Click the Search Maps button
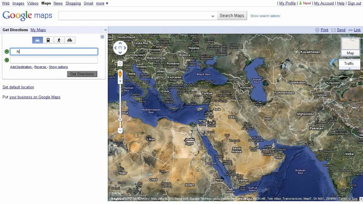Viewport: 363px width, 204px height. pyautogui.click(x=232, y=16)
